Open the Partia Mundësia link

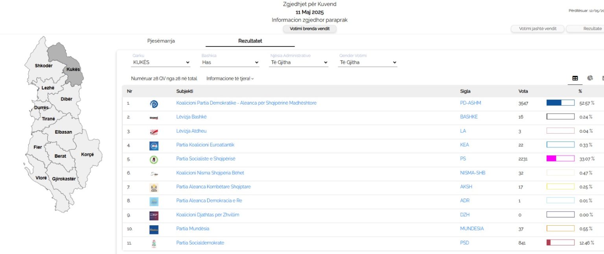tap(193, 228)
